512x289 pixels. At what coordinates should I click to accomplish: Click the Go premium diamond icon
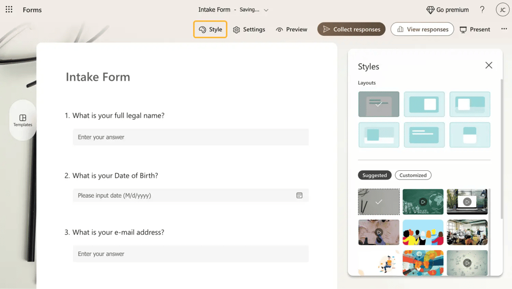430,10
